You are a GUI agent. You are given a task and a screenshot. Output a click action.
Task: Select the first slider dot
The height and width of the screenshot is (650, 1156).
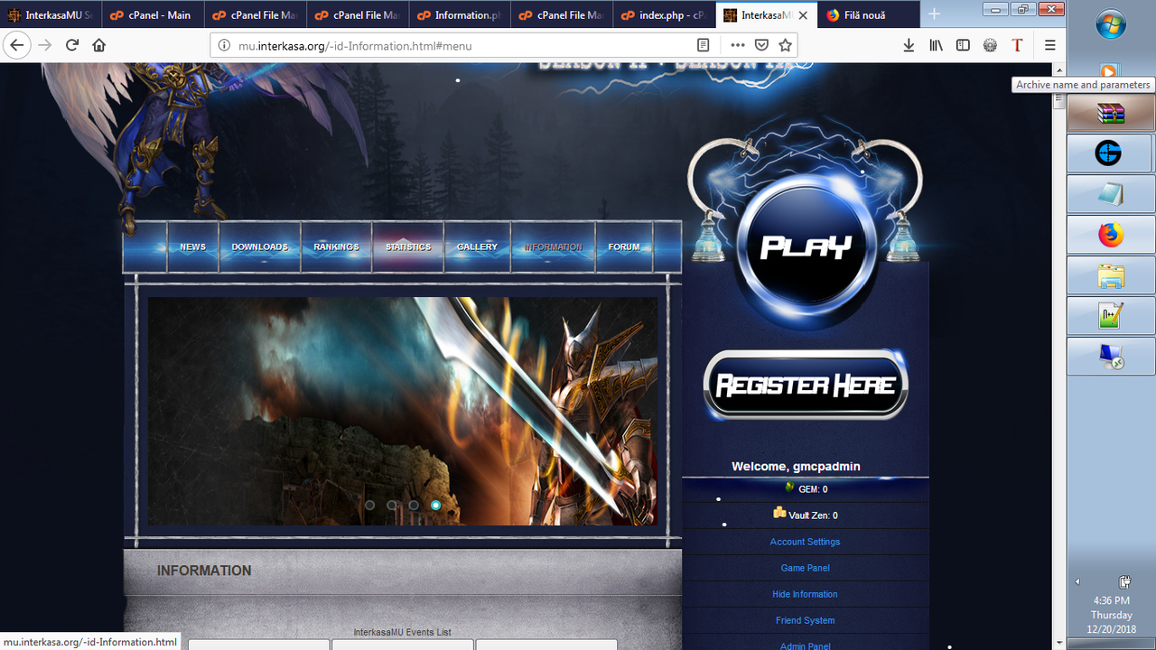point(369,506)
